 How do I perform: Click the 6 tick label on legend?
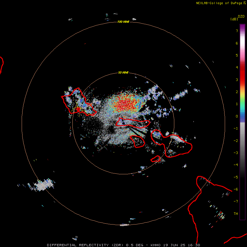click(x=237, y=43)
